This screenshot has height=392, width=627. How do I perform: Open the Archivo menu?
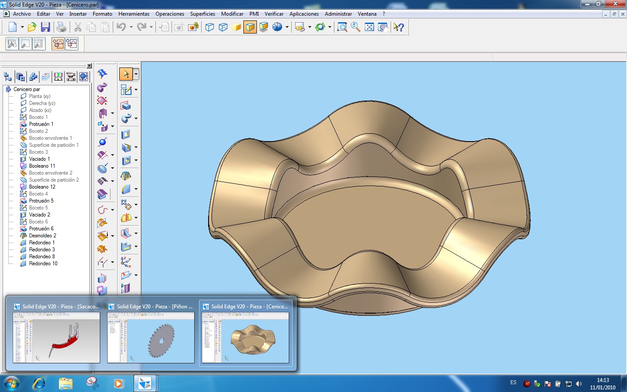pos(22,14)
